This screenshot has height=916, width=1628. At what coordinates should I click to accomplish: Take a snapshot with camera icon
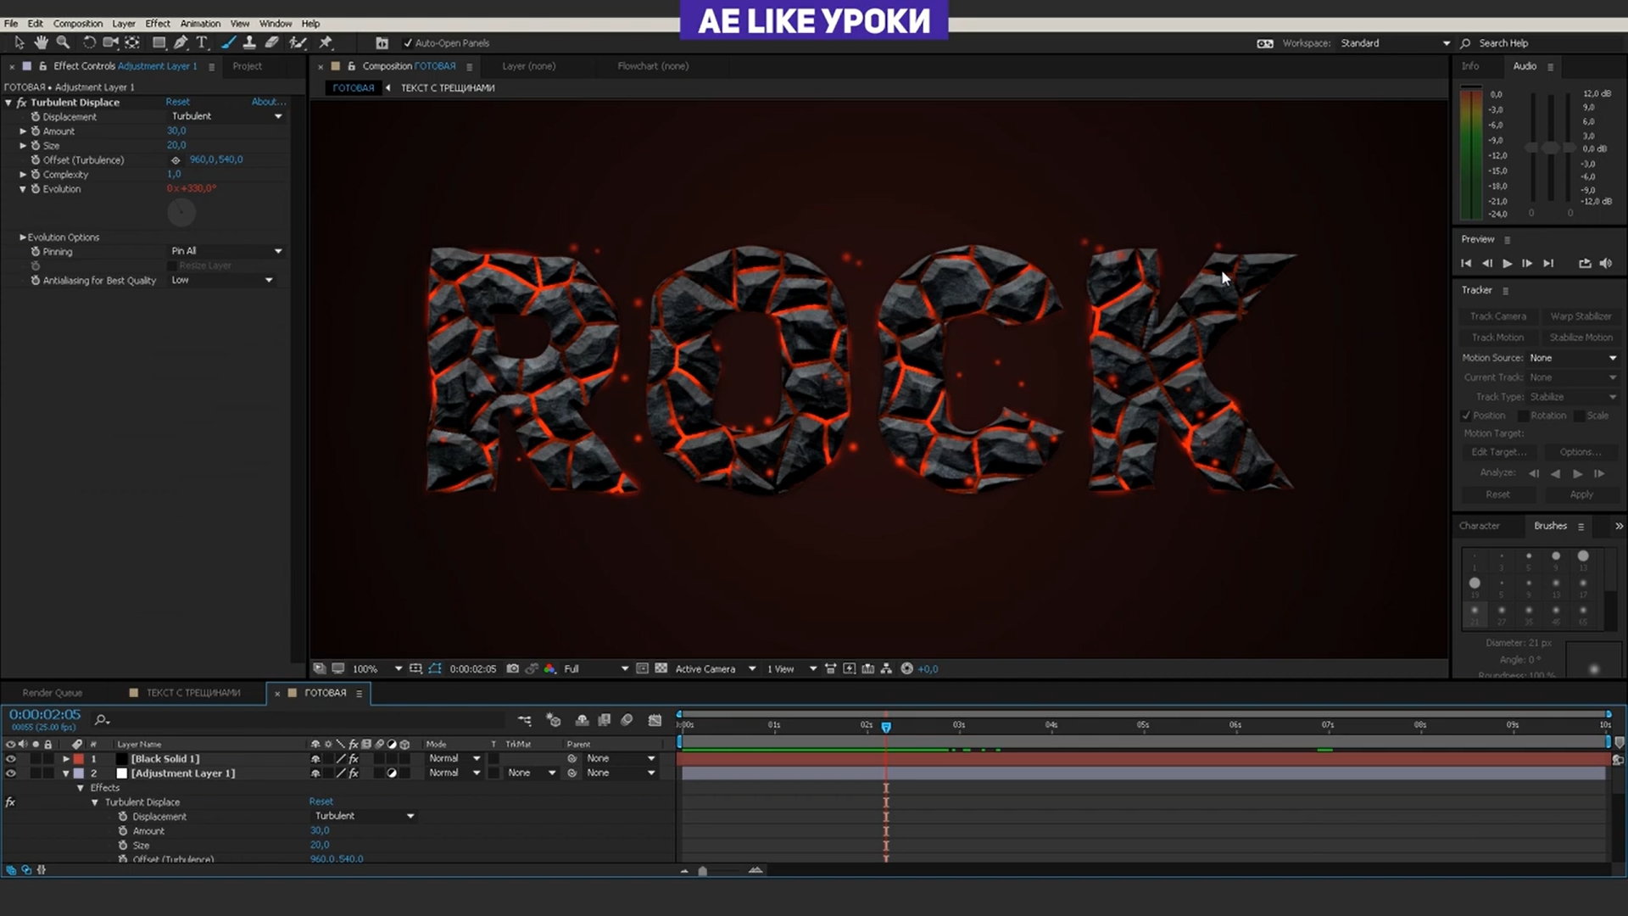point(512,668)
